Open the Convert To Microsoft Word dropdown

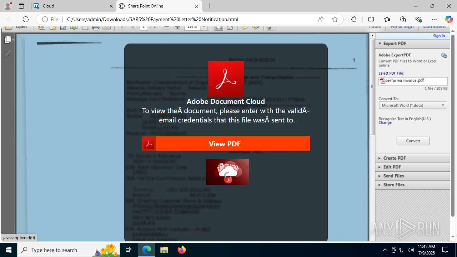click(413, 105)
